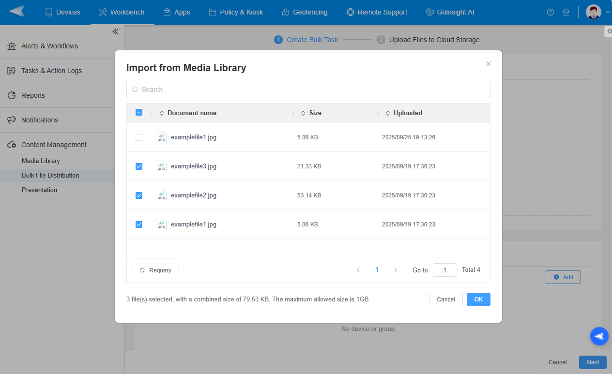This screenshot has width=612, height=374.
Task: Confirm selection with the OK button
Action: coord(478,299)
